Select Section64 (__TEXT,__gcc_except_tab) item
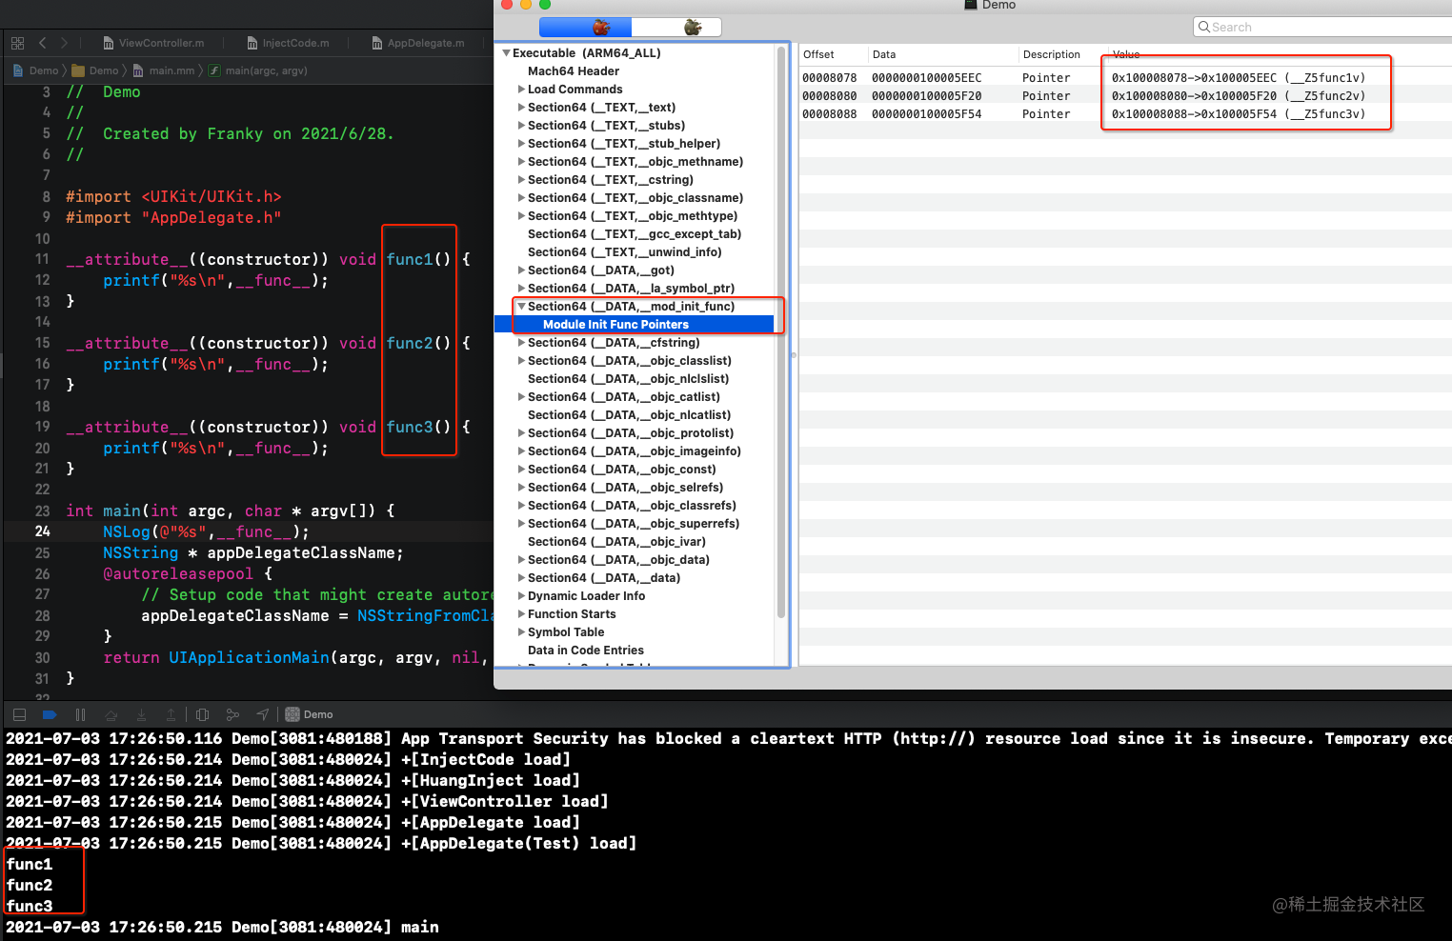The height and width of the screenshot is (941, 1452). [x=635, y=234]
